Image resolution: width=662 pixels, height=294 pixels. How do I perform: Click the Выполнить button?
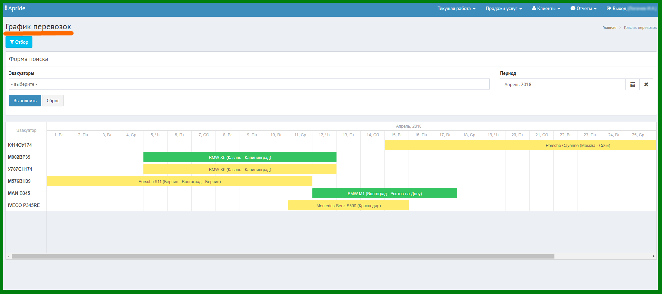click(25, 101)
